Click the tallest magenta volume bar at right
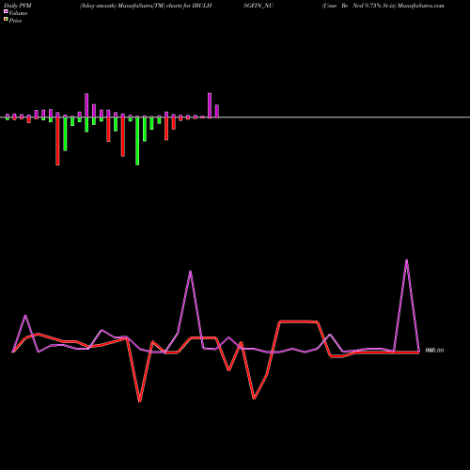This screenshot has width=470, height=470. 210,105
